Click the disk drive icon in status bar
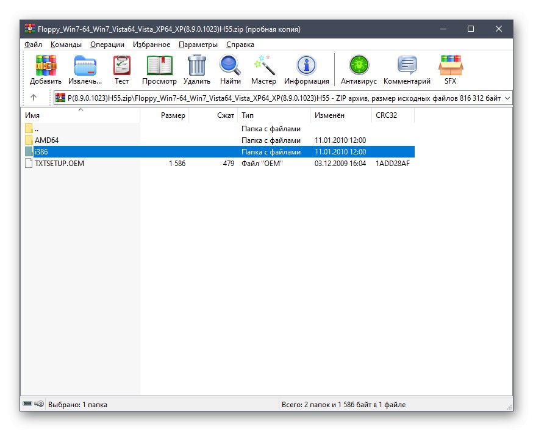The image size is (533, 431). tap(27, 404)
